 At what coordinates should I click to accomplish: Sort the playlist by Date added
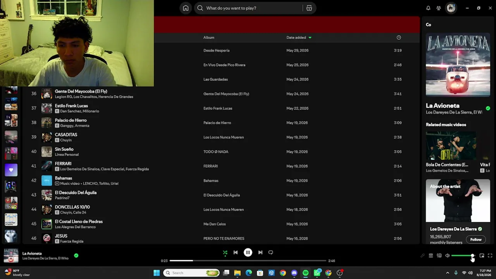[x=299, y=38]
